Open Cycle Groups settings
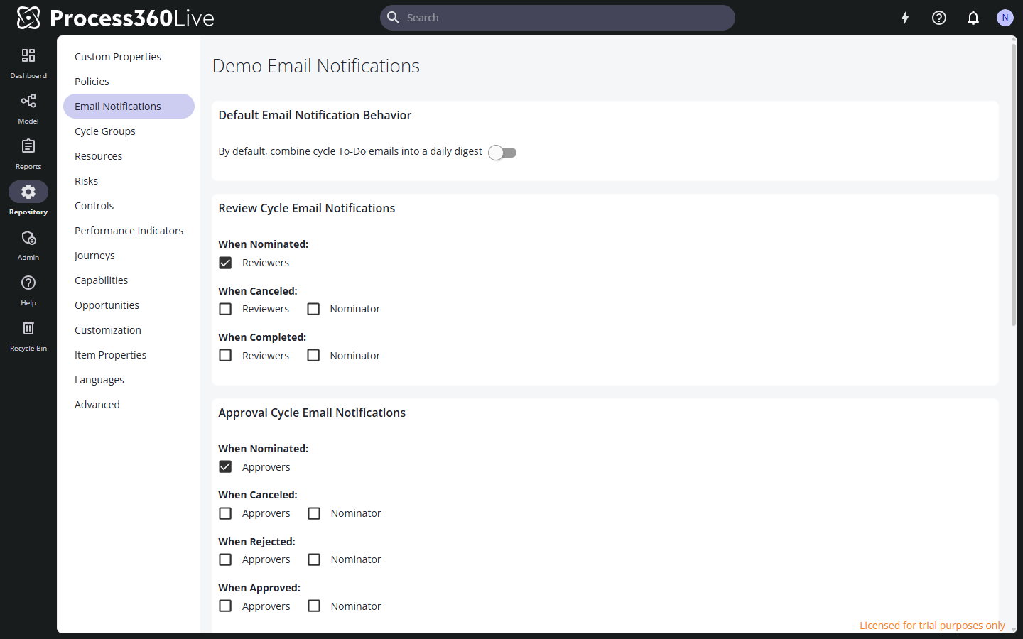Screen dimensions: 1023x639 [x=129, y=131]
